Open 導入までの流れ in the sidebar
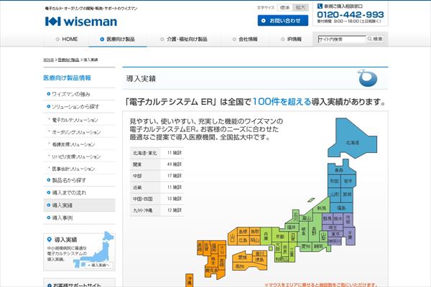 79,193
